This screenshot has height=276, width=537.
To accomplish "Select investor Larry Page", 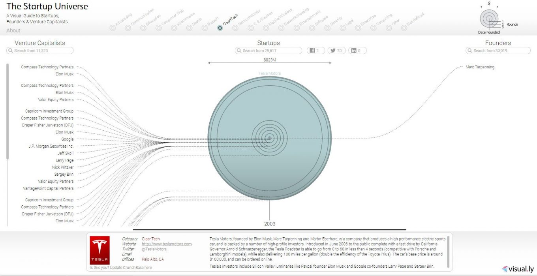I will click(65, 160).
